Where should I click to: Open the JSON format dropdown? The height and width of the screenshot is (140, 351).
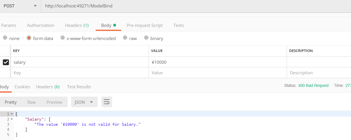[84, 102]
